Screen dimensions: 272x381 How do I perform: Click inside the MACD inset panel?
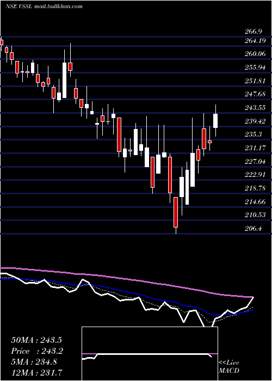tap(150, 354)
